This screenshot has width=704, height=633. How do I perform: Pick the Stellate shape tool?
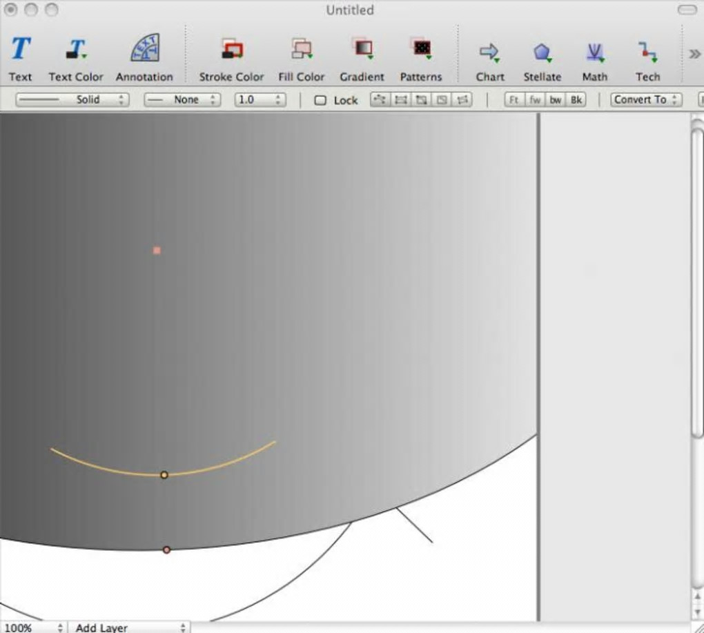point(542,52)
